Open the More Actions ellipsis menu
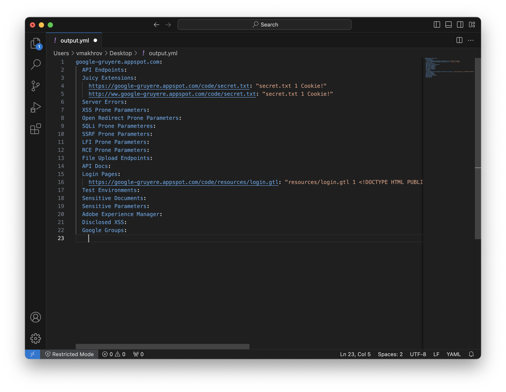The image size is (506, 392). pos(471,40)
